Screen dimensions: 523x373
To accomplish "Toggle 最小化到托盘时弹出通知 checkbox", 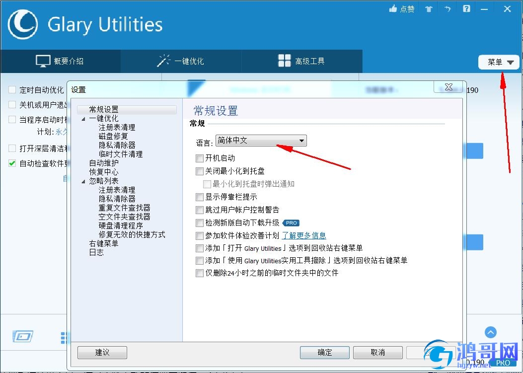I will point(207,184).
